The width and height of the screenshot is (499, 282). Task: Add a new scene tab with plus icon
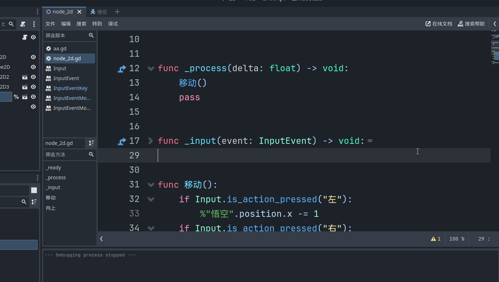click(117, 12)
